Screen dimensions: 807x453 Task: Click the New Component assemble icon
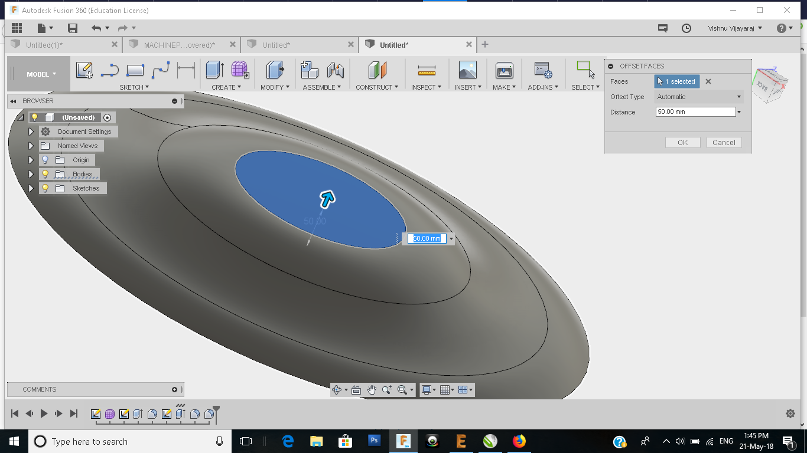click(x=310, y=70)
